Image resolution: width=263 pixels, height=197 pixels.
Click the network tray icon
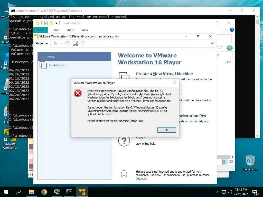[224, 192]
